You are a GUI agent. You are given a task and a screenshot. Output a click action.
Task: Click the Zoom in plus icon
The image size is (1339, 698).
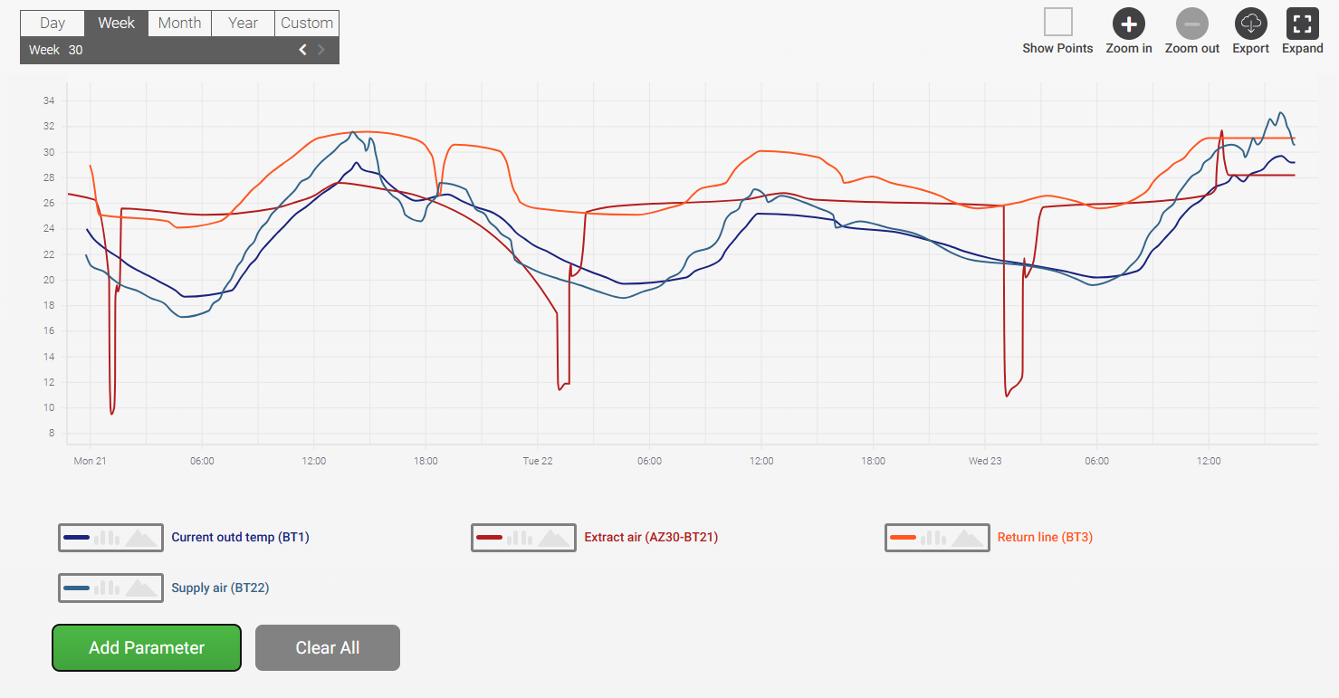tap(1128, 24)
